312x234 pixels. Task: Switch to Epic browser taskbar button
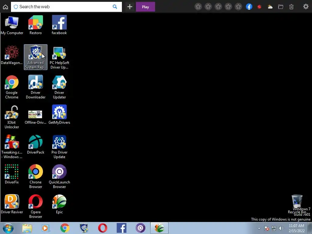coord(159,228)
